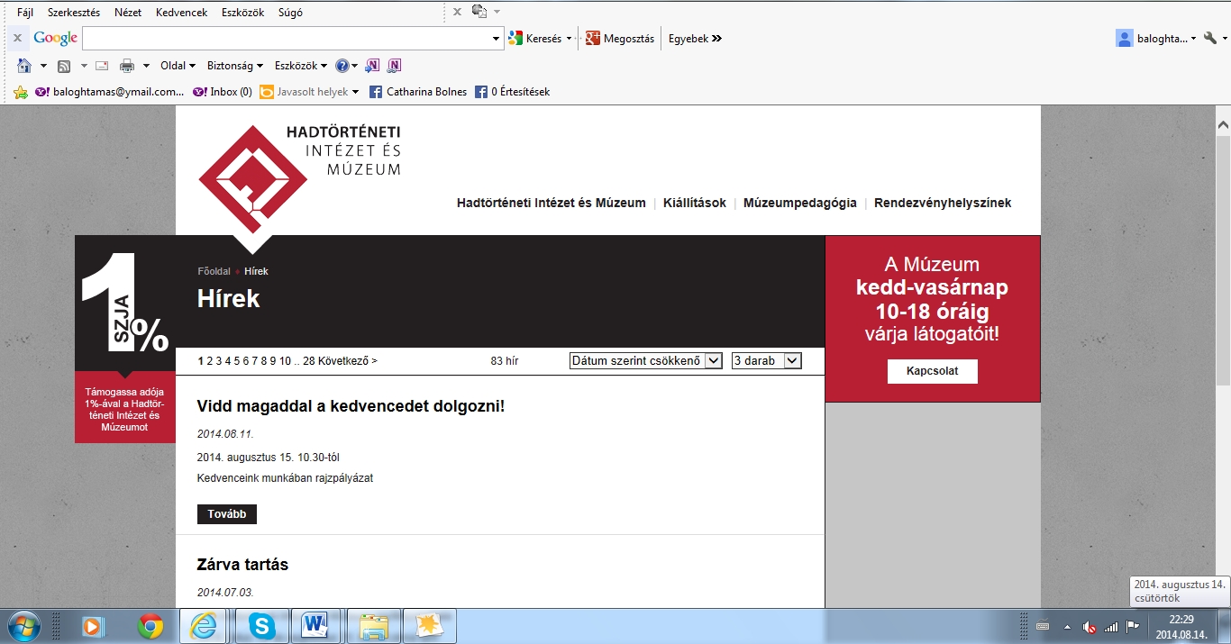Viewport: 1231px width, 644px height.
Task: Open the 3 darab items-per-page dropdown
Action: [x=766, y=360]
